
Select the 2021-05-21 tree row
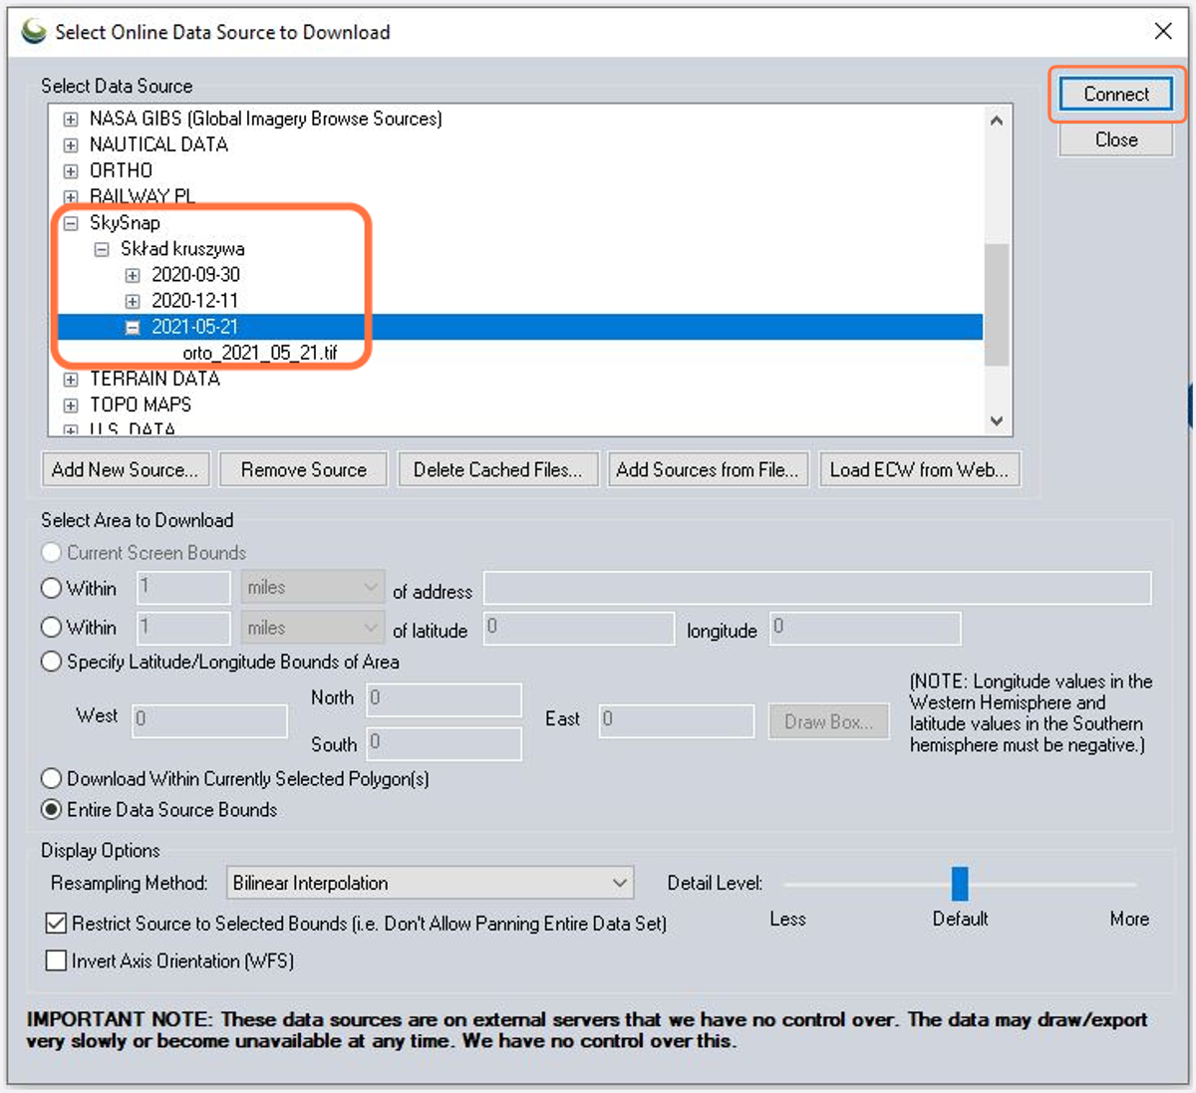pyautogui.click(x=520, y=327)
